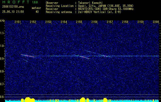The height and width of the screenshot is (102, 161).
Task: Click the kHz axis unit label
Action: 2,21
